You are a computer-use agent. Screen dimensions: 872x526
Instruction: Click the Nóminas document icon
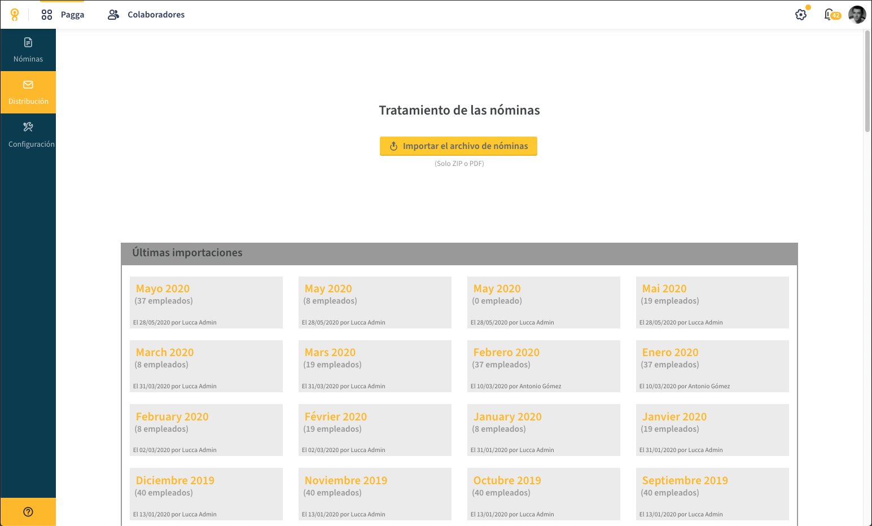click(x=28, y=42)
